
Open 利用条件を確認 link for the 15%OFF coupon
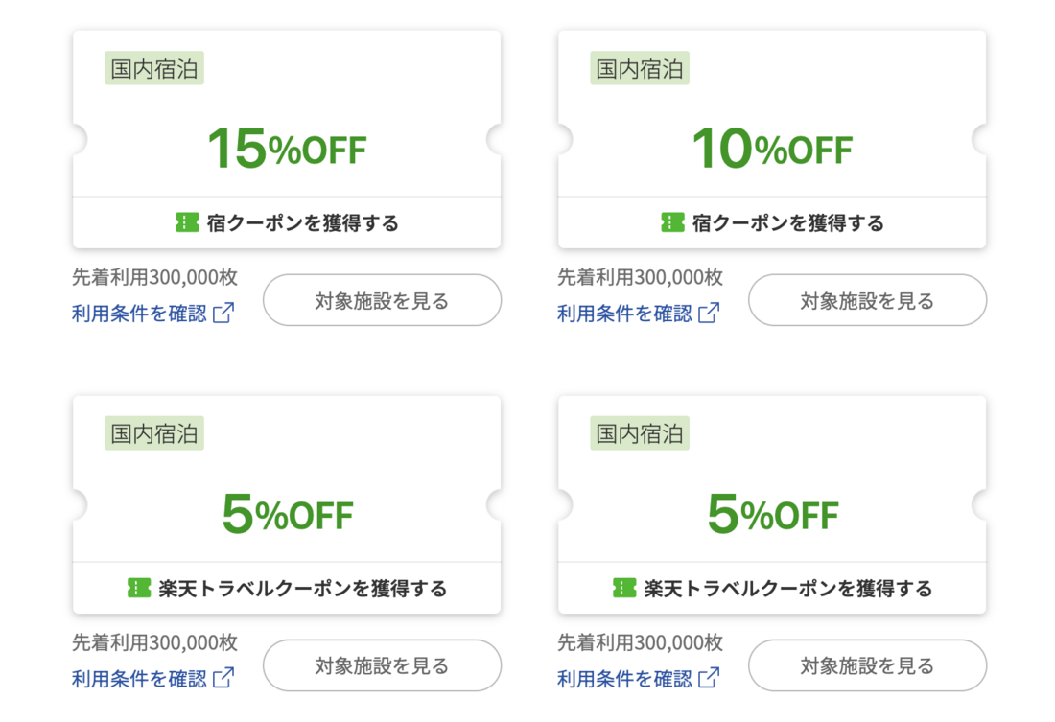pos(139,314)
